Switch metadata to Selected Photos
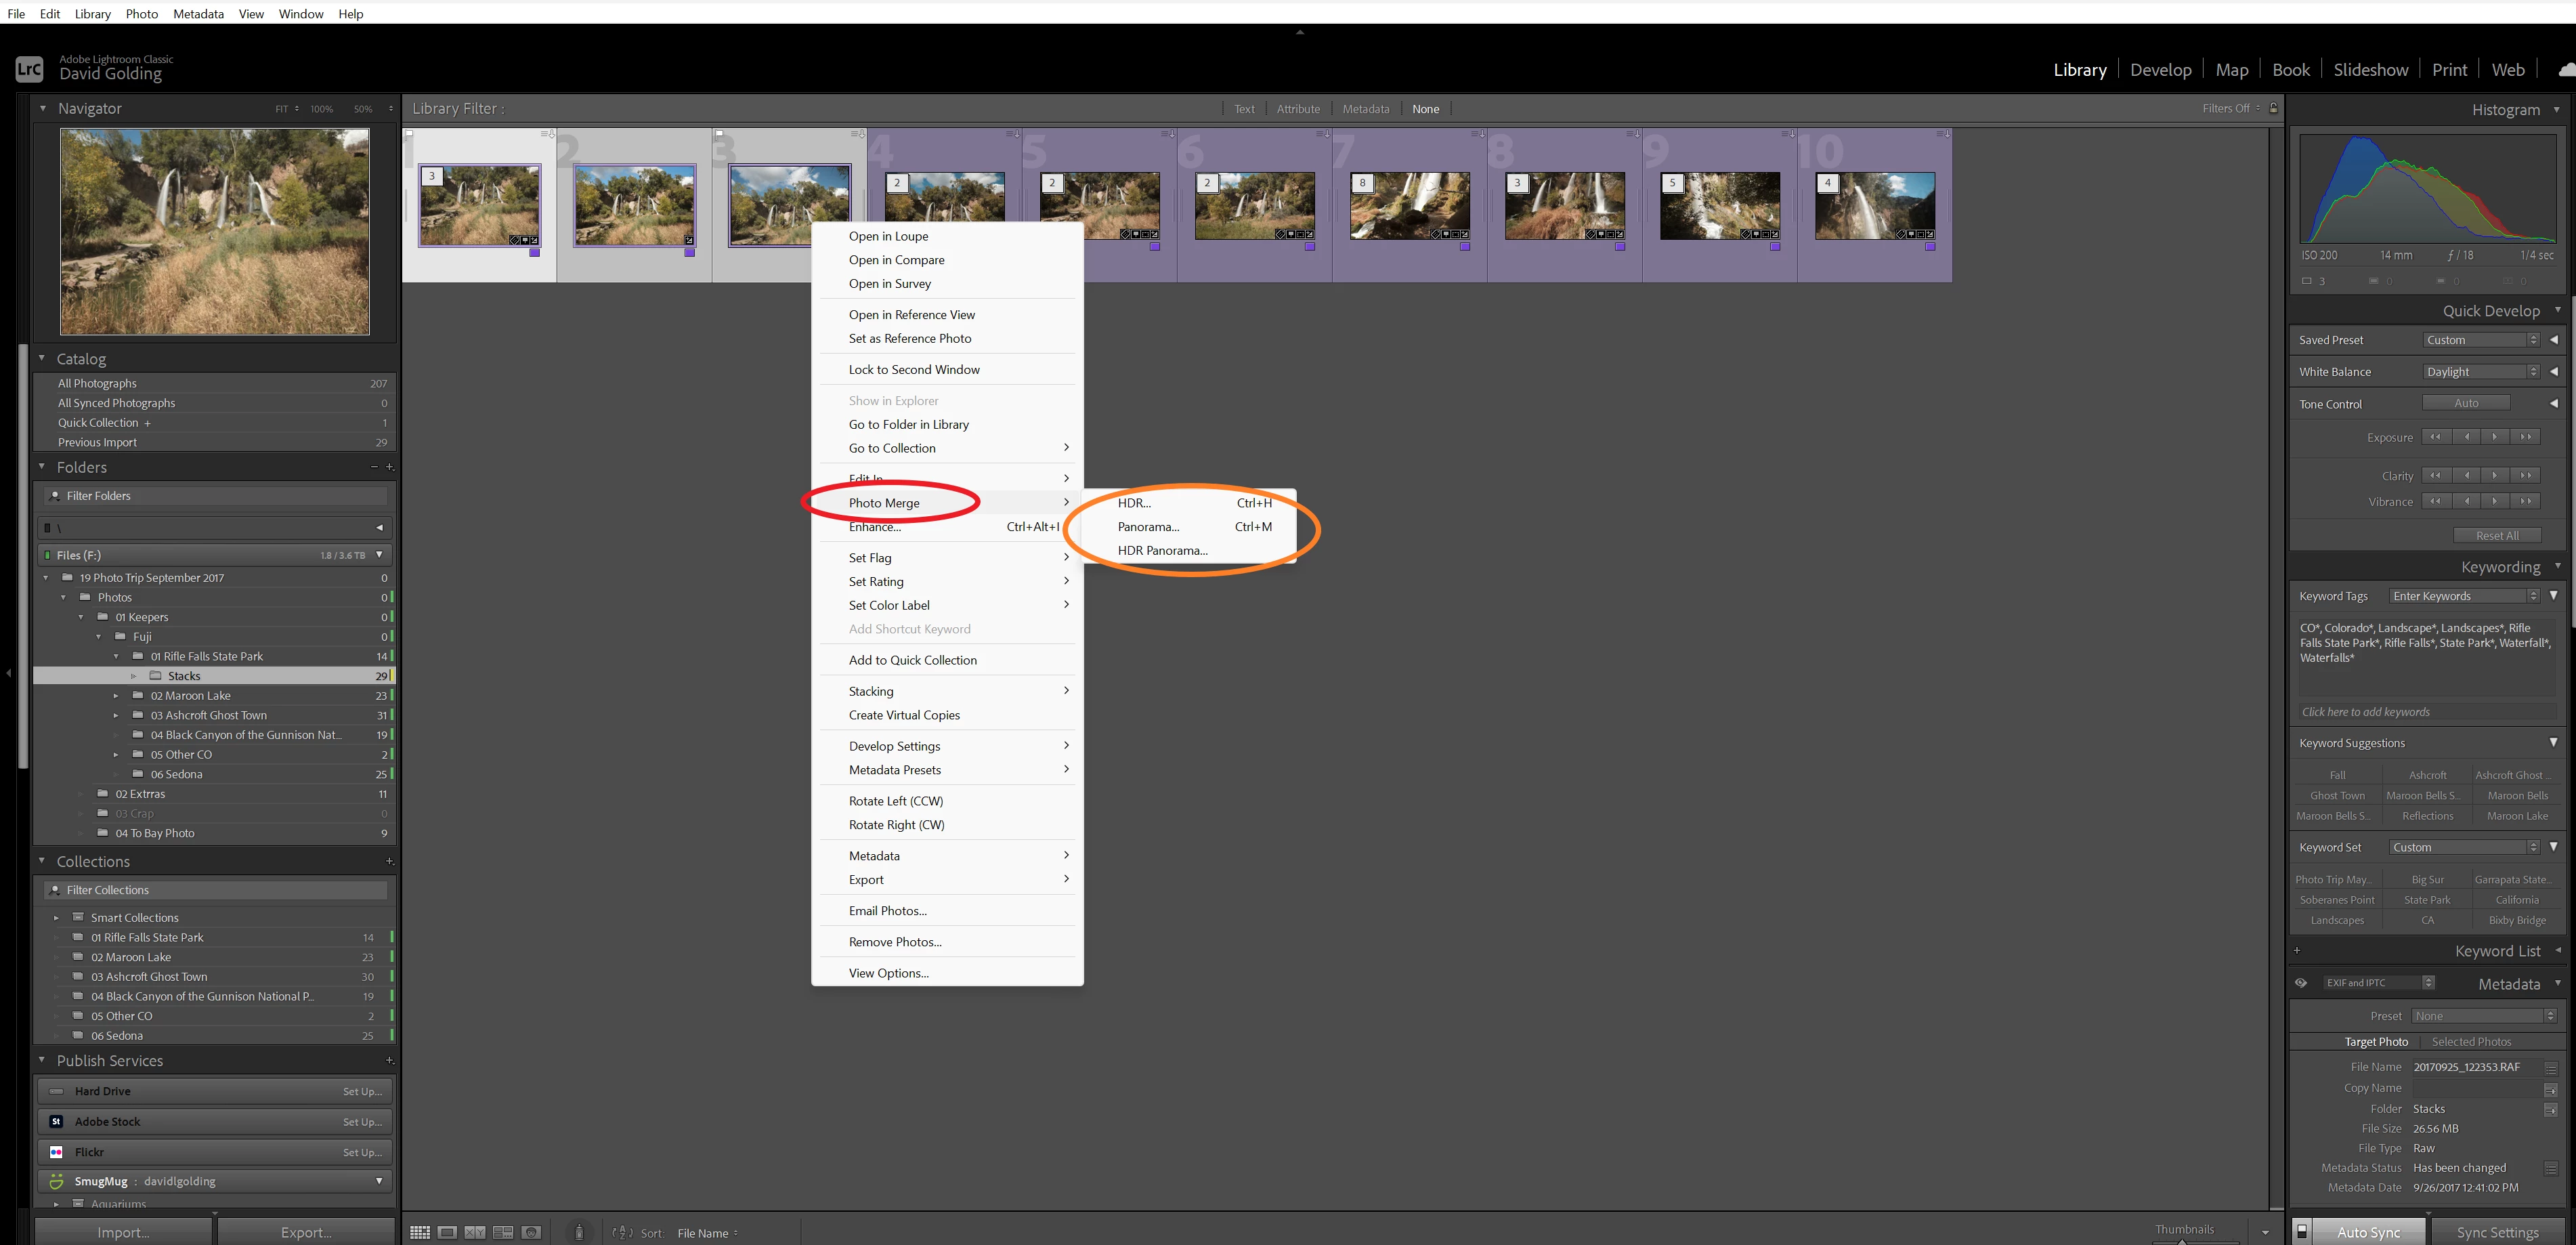This screenshot has width=2576, height=1245. (2471, 1041)
